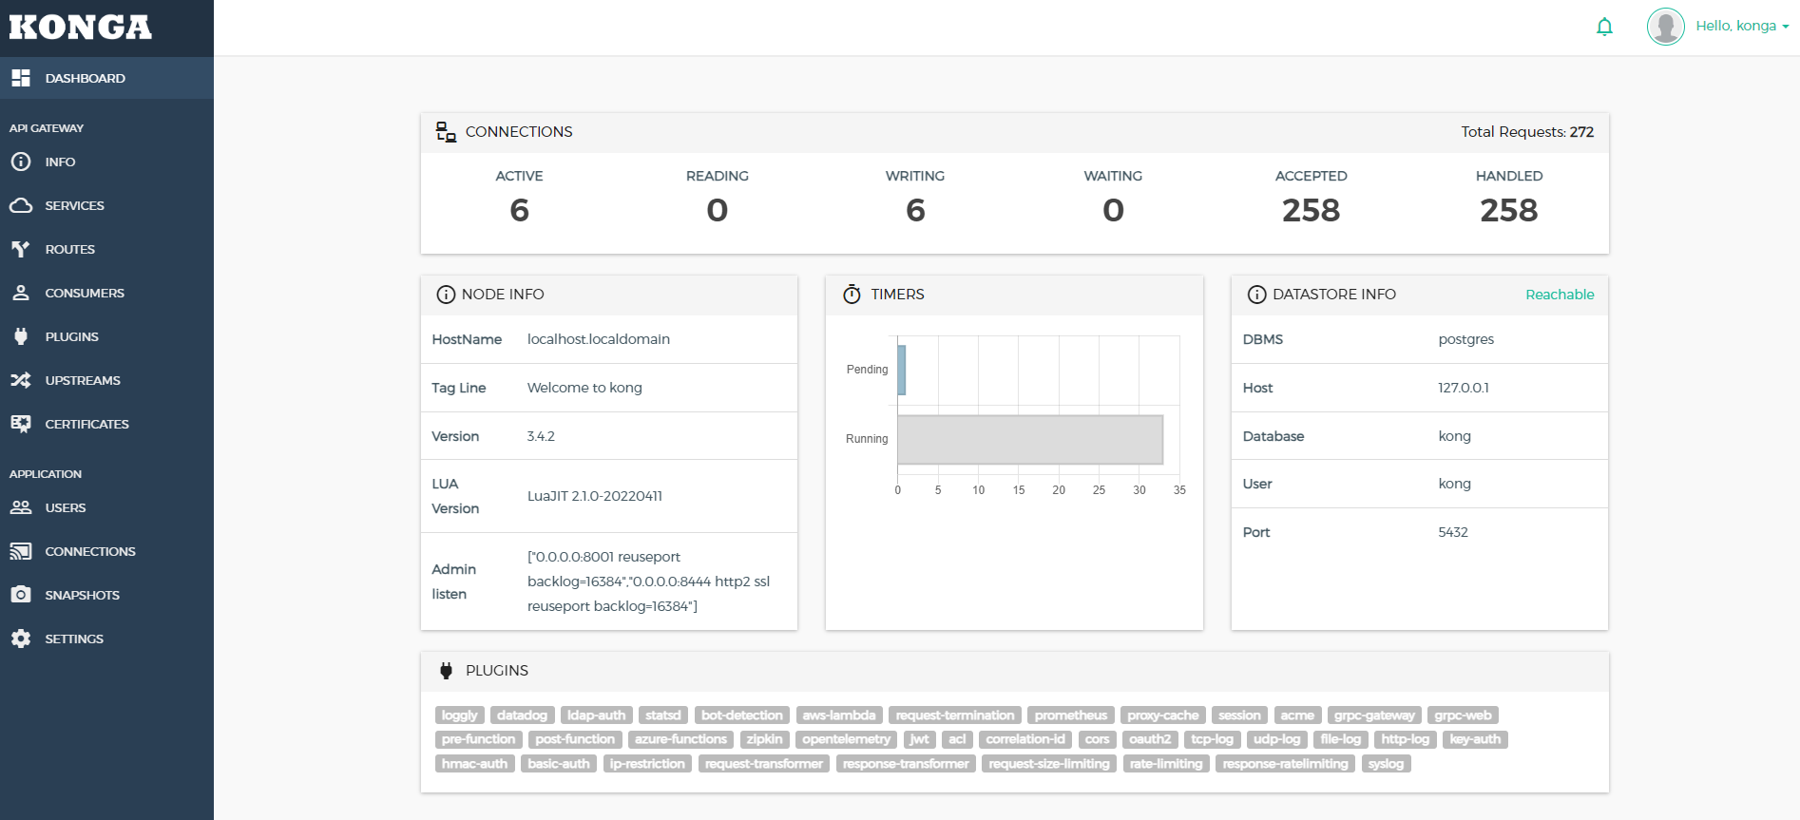Image resolution: width=1800 pixels, height=820 pixels.
Task: Click the KONGA logo
Action: pyautogui.click(x=81, y=28)
